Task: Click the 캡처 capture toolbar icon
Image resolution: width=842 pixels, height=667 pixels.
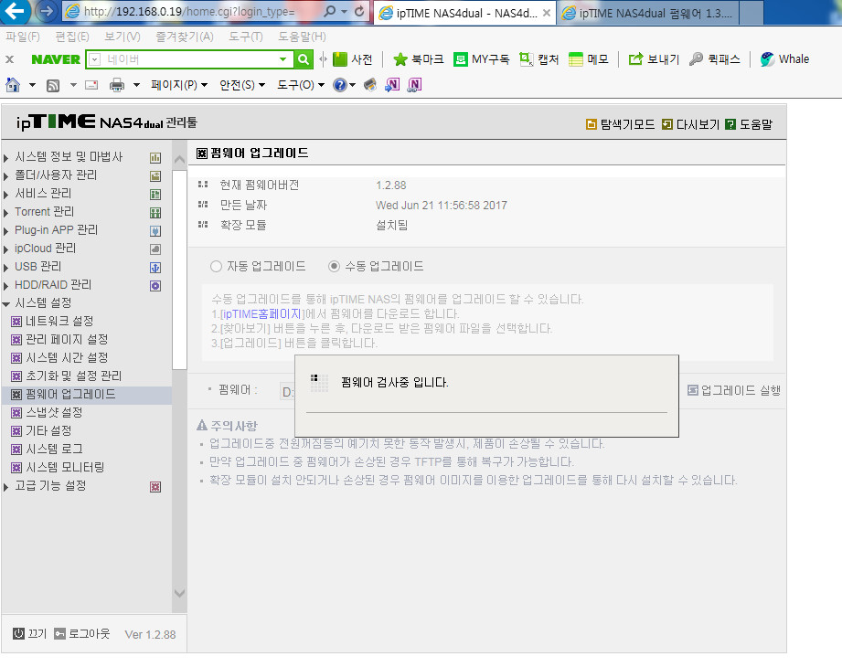Action: (x=527, y=59)
